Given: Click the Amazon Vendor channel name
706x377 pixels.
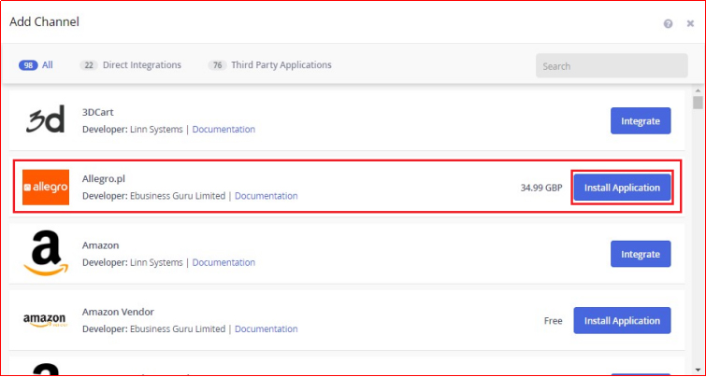Looking at the screenshot, I should tap(118, 312).
